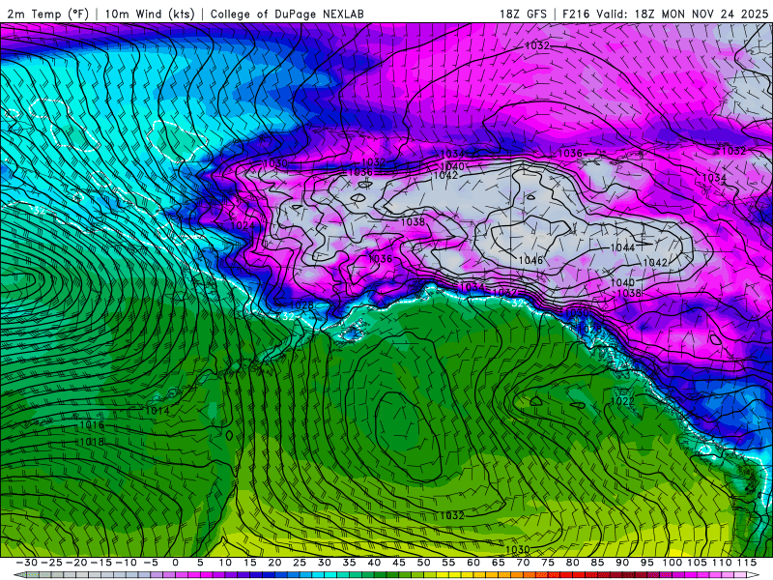The width and height of the screenshot is (773, 580).
Task: Click the 1044 pressure contour label
Action: coord(622,247)
